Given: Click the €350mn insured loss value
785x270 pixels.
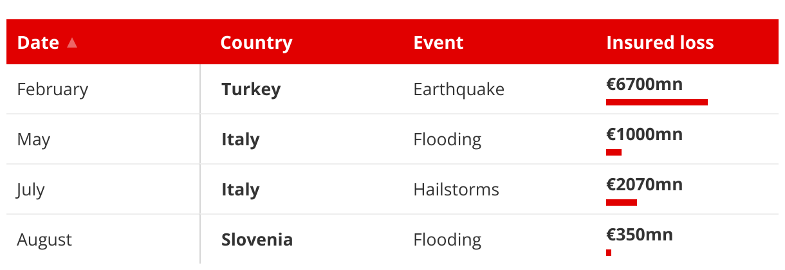Looking at the screenshot, I should point(640,235).
